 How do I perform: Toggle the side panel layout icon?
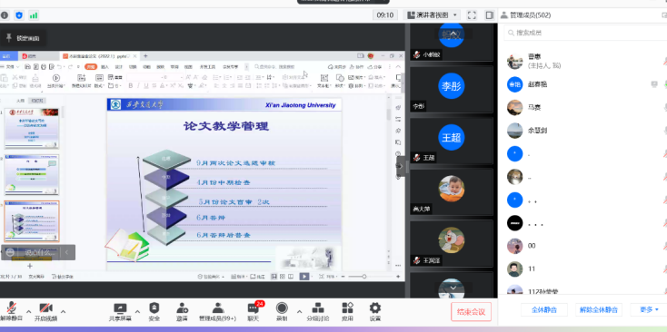point(490,15)
